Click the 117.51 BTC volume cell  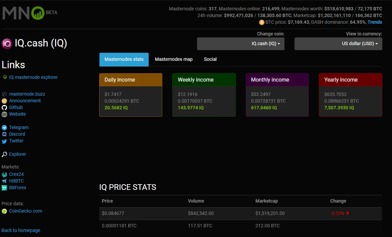click(200, 226)
